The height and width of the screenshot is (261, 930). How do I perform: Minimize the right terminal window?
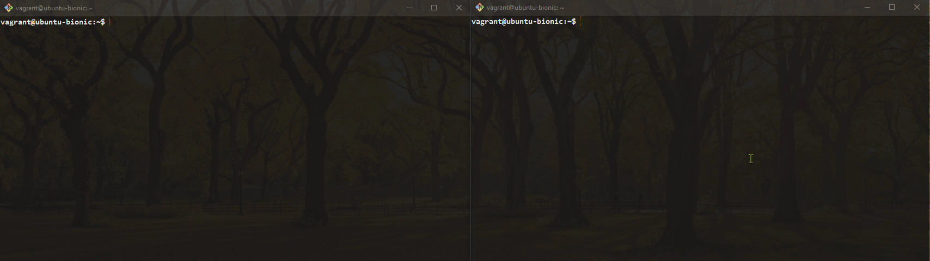(867, 8)
